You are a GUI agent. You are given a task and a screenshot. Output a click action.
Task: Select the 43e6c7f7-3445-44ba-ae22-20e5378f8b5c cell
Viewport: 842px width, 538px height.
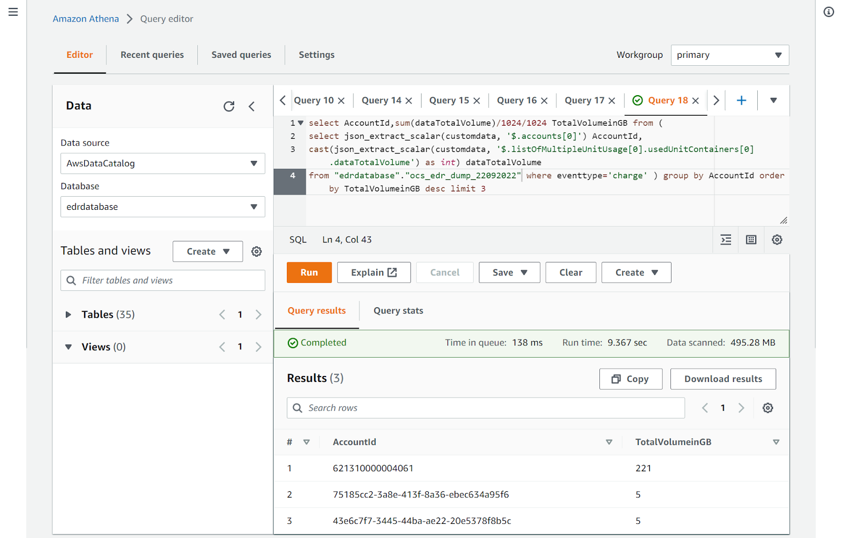click(422, 521)
